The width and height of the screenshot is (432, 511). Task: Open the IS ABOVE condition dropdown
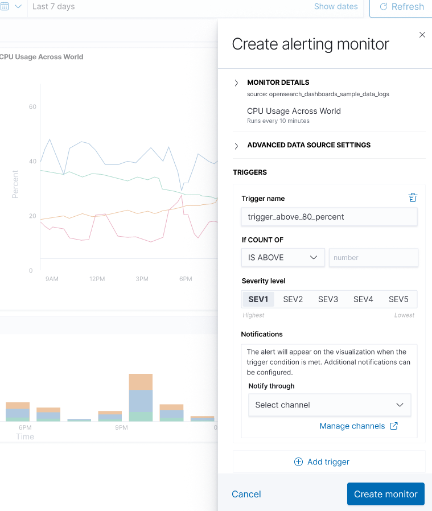[283, 257]
